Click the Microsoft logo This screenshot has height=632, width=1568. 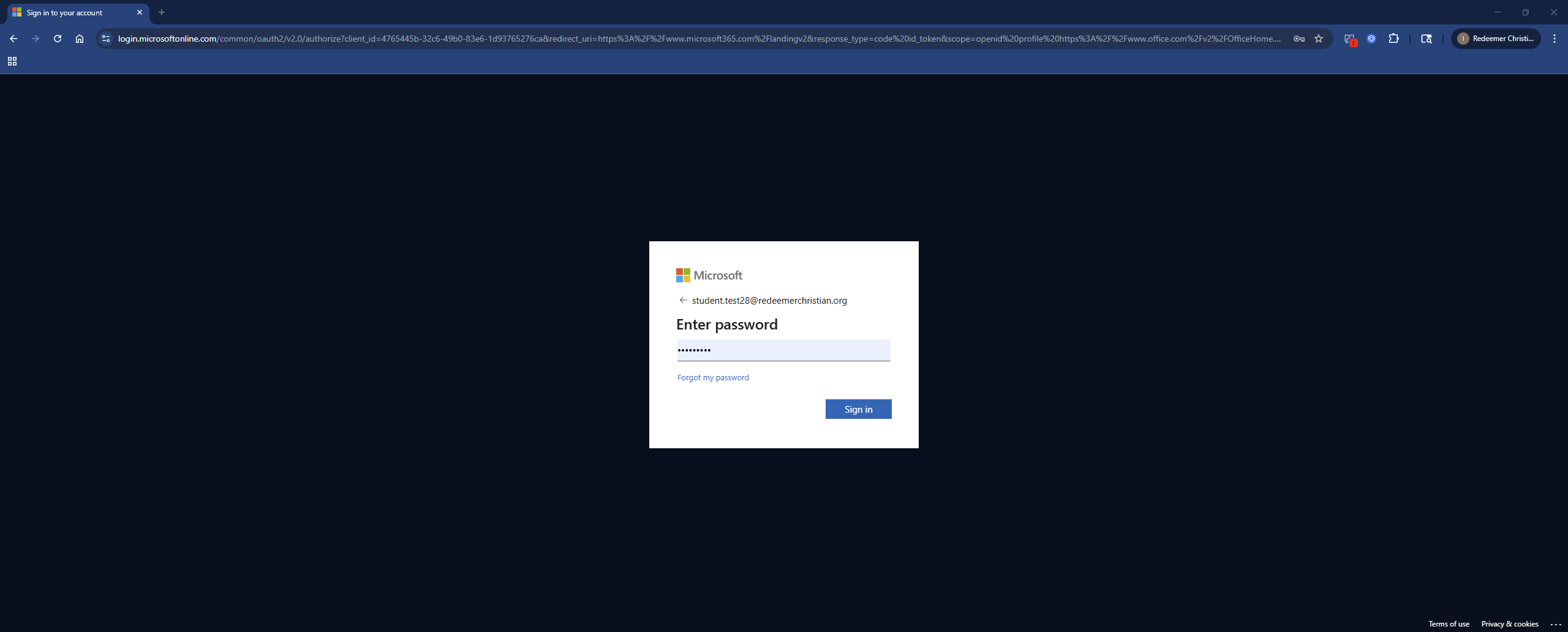coord(709,276)
